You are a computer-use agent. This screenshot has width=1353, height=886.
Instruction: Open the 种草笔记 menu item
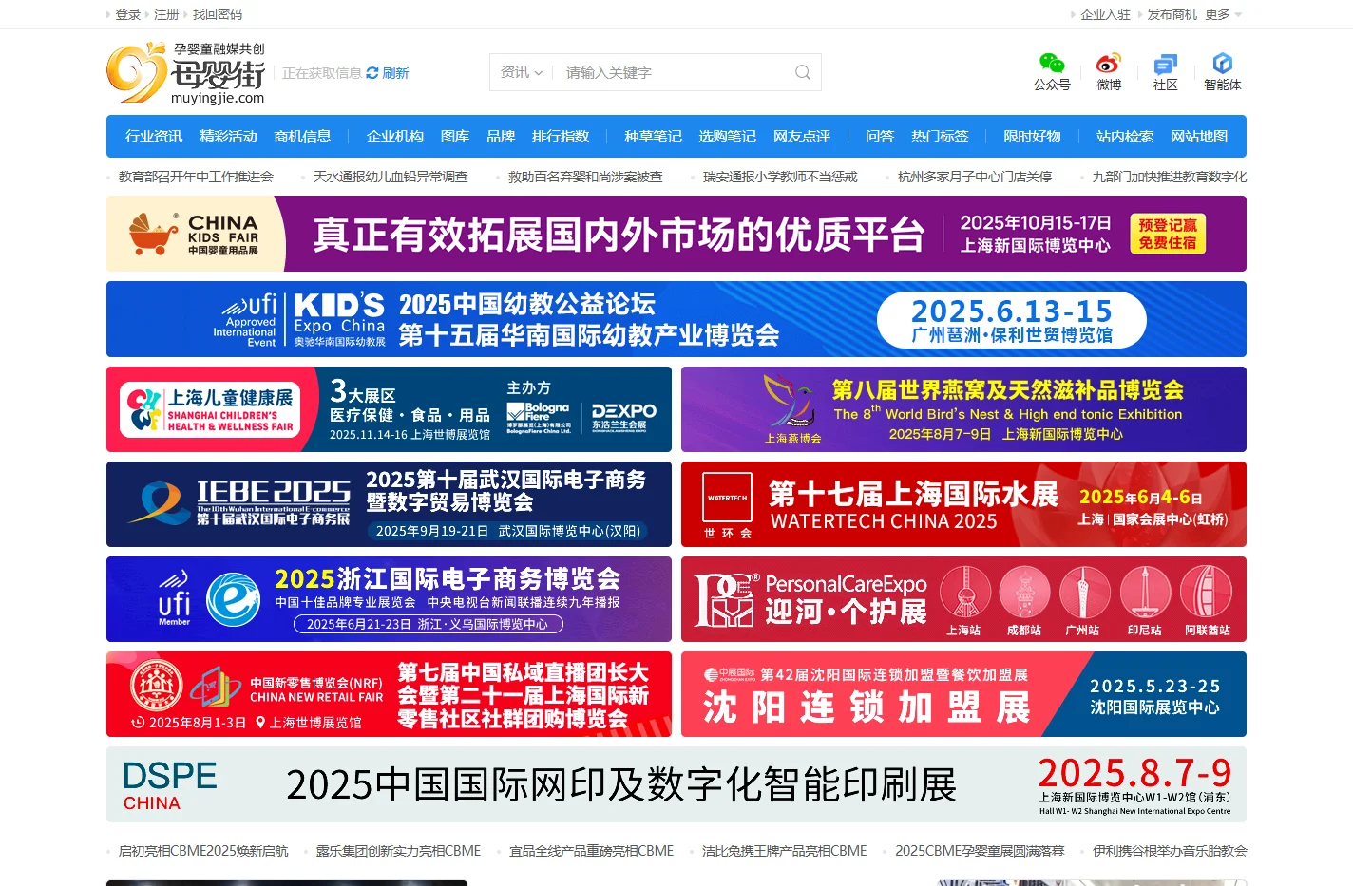click(653, 136)
